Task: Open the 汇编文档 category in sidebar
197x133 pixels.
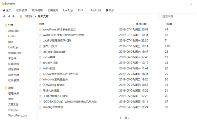Action: pyautogui.click(x=13, y=64)
